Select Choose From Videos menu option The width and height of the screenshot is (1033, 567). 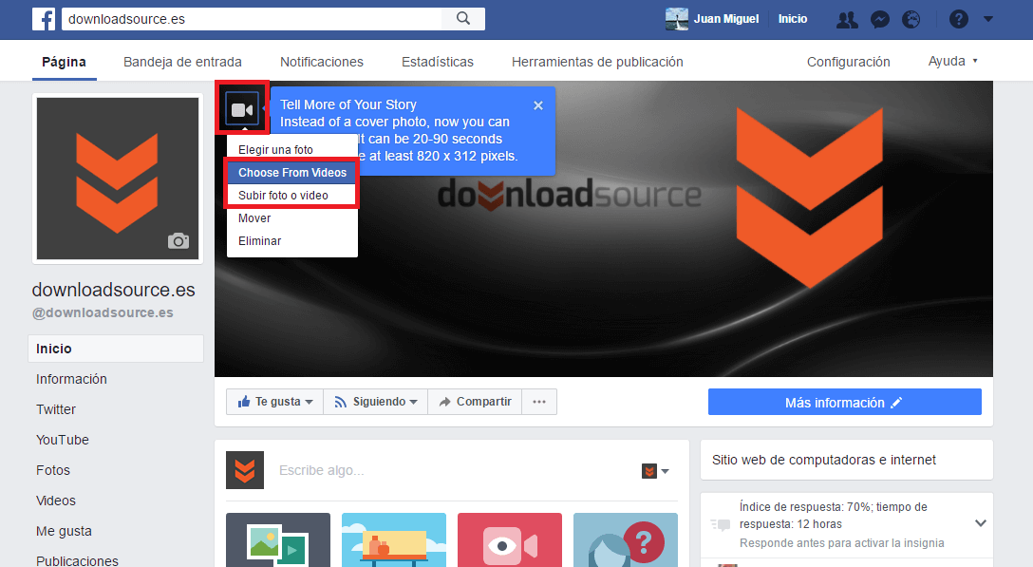click(x=292, y=173)
